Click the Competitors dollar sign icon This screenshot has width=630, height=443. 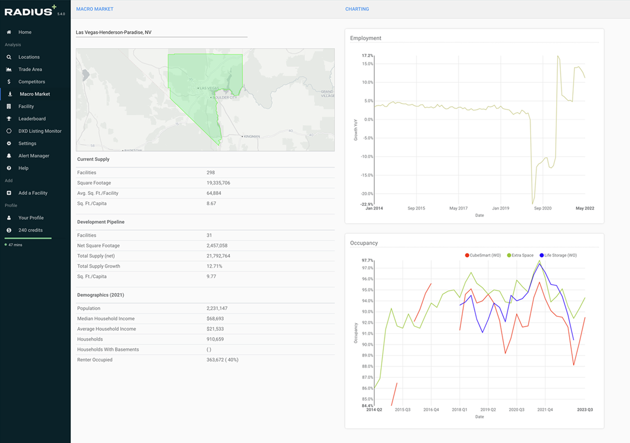9,81
